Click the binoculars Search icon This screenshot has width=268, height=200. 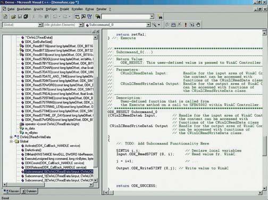160,17
